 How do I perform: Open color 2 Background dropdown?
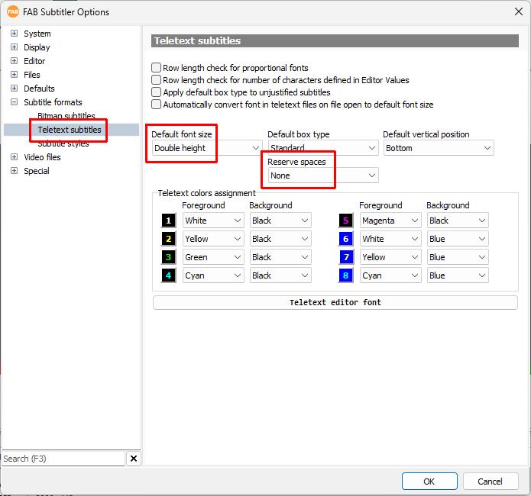280,239
